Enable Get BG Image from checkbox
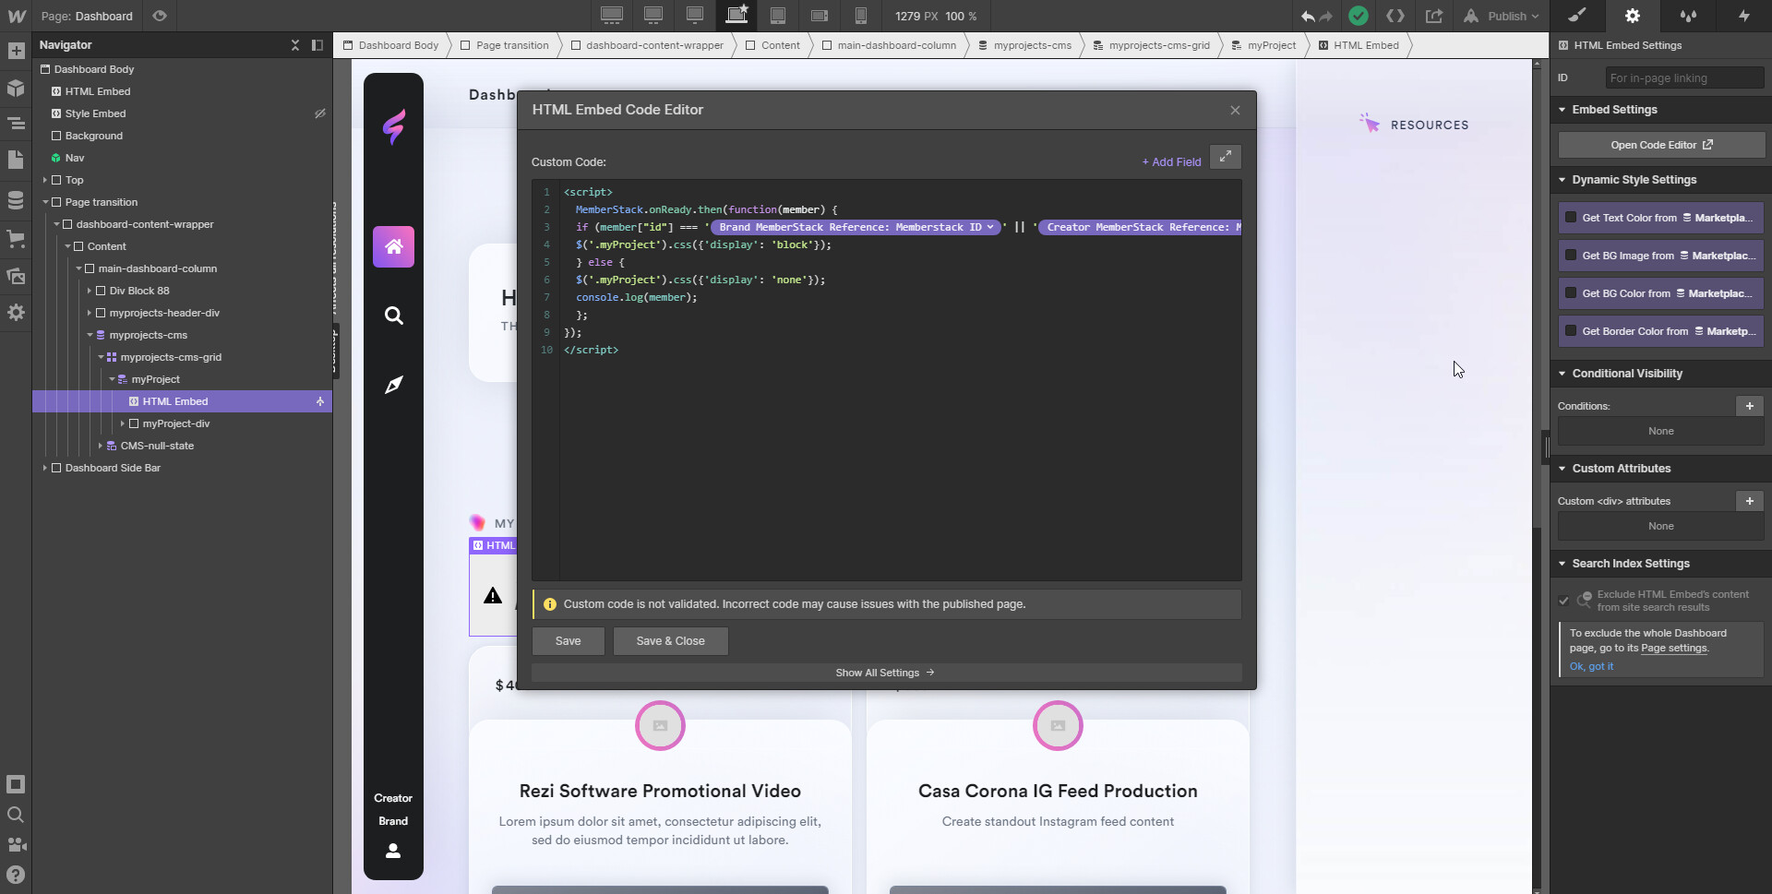 tap(1571, 256)
